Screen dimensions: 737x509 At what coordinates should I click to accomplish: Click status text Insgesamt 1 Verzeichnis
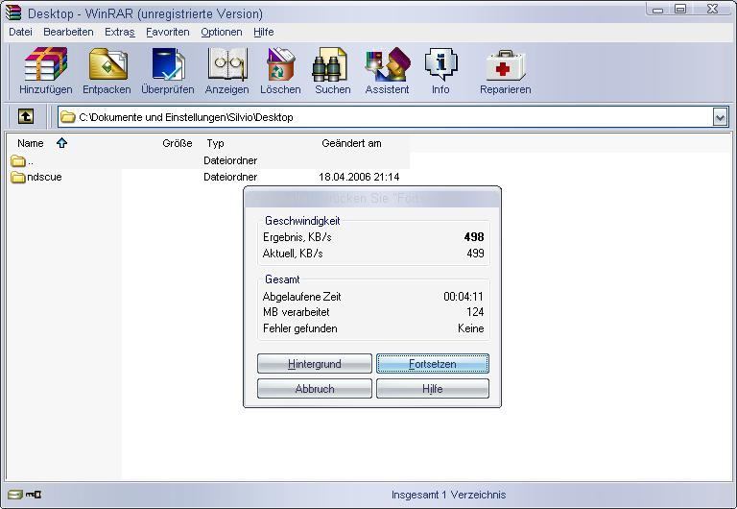click(x=449, y=495)
